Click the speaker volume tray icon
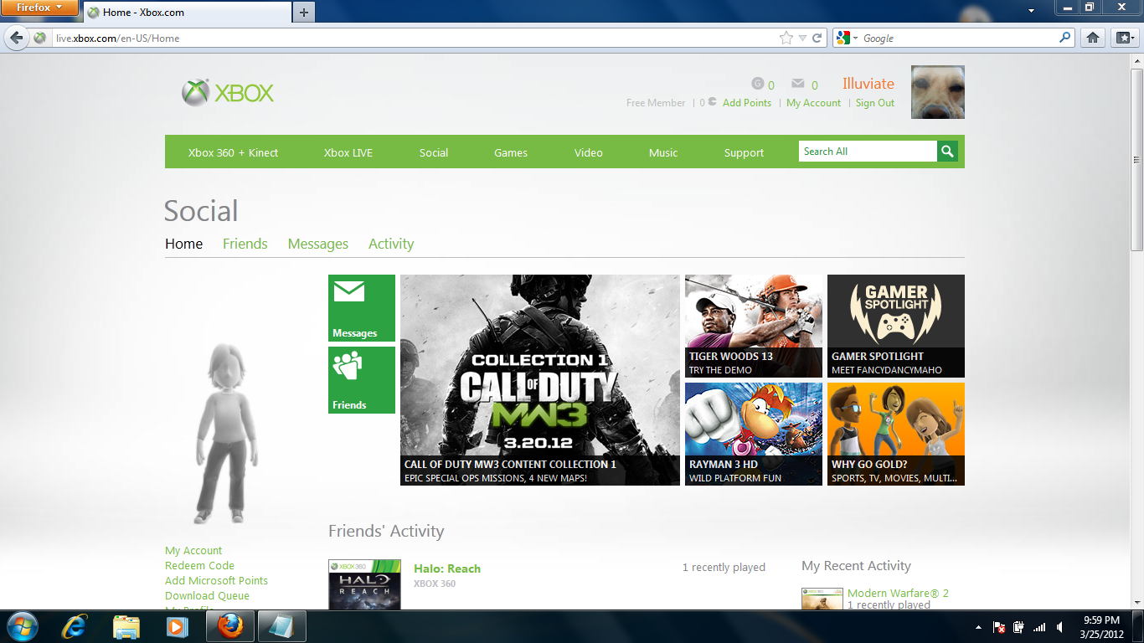Viewport: 1144px width, 643px height. pyautogui.click(x=1059, y=627)
